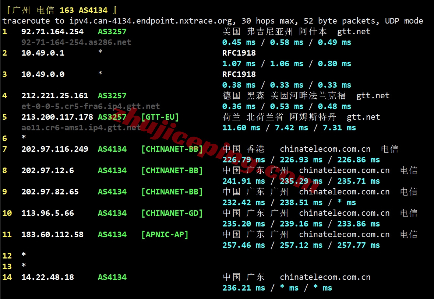Click the final hop IP 14.22.48.18

coord(47,277)
